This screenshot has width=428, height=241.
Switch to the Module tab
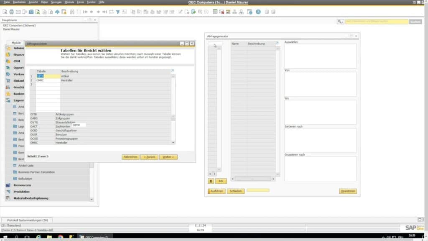(16, 43)
